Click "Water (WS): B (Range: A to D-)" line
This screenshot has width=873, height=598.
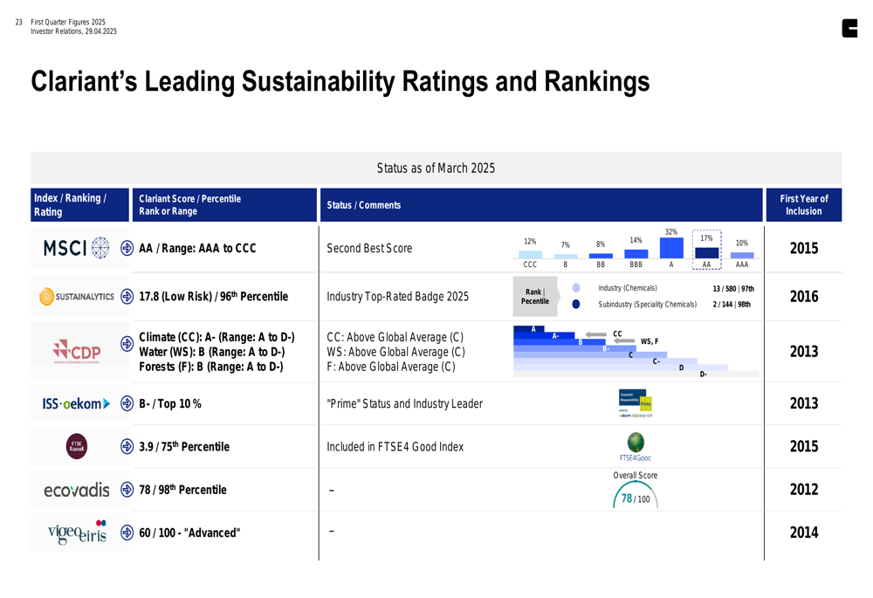[x=211, y=352]
